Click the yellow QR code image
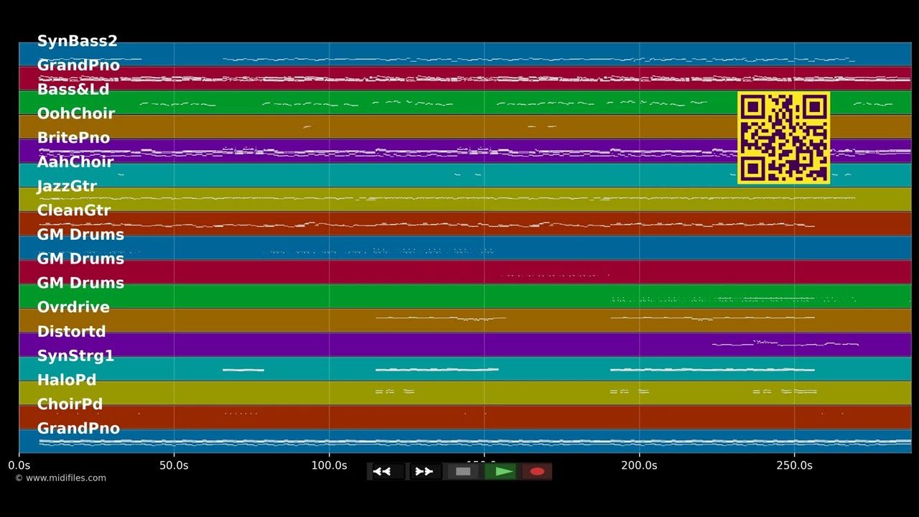This screenshot has height=517, width=919. tap(784, 138)
